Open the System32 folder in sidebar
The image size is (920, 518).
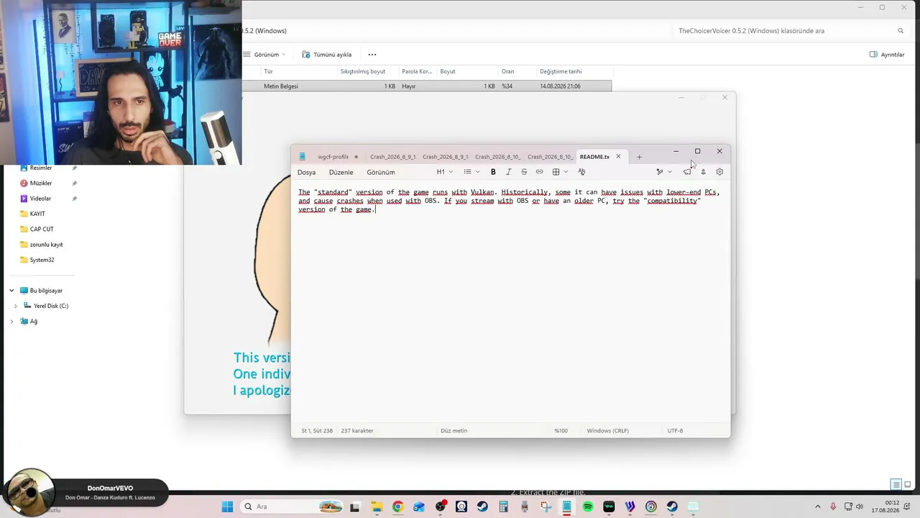coord(42,260)
